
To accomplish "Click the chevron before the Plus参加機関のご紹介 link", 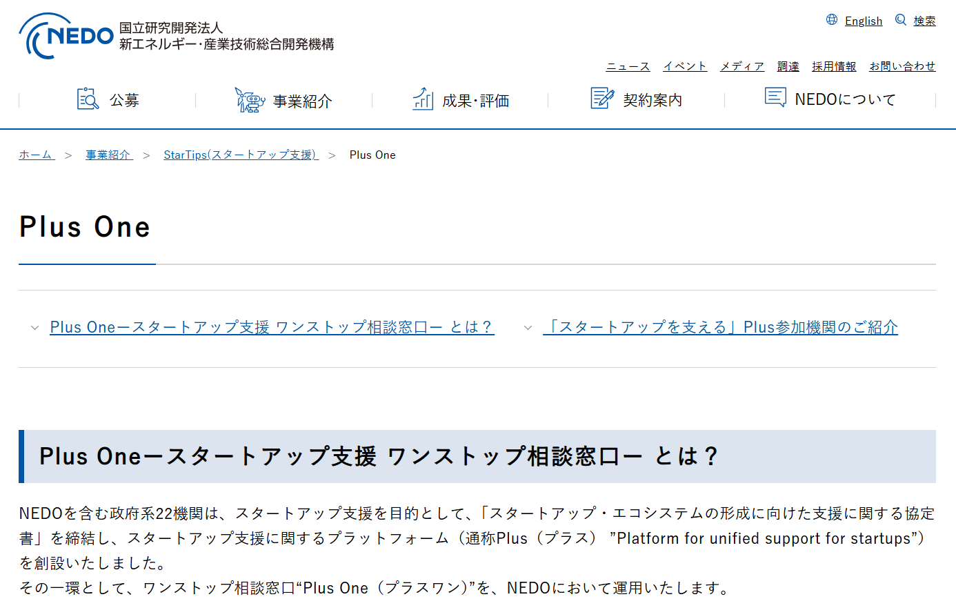I will pyautogui.click(x=528, y=328).
